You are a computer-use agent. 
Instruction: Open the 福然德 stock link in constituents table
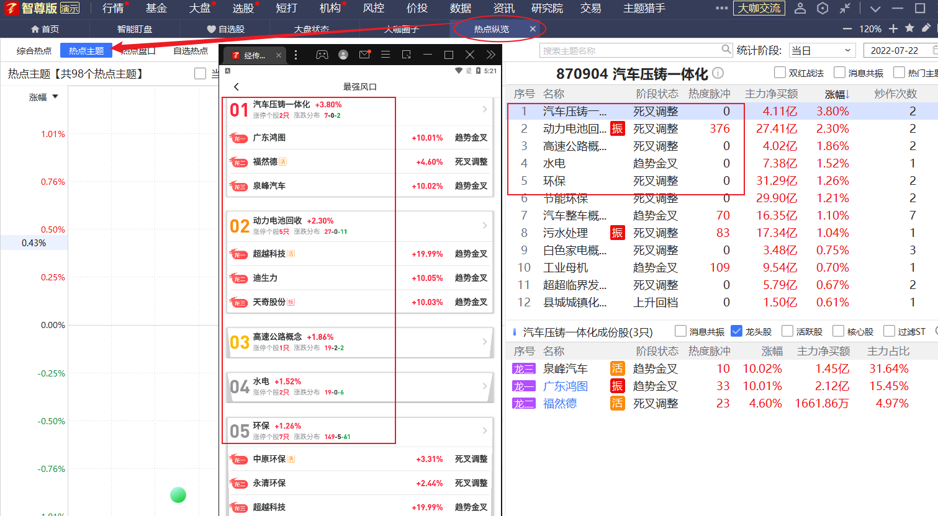(560, 403)
